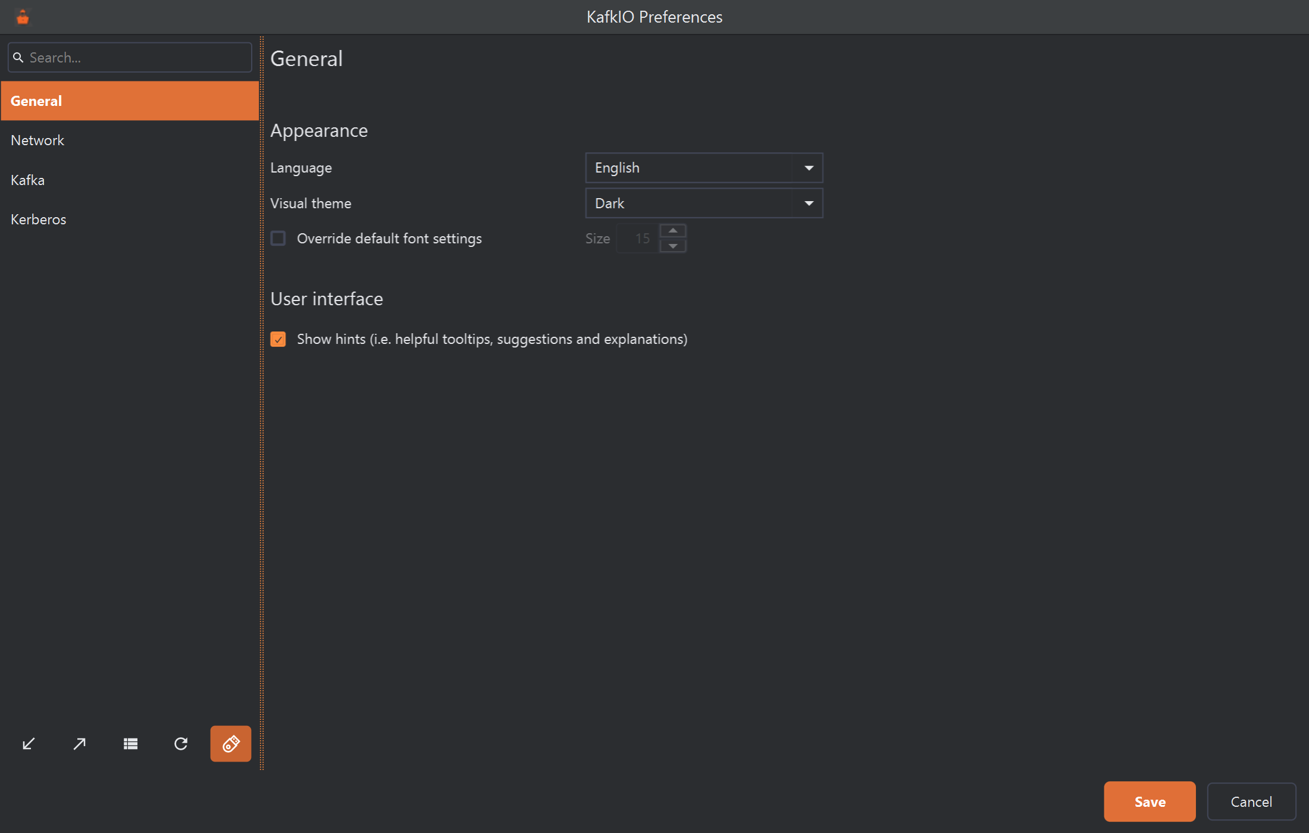
Task: Open the Network preferences category
Action: (130, 140)
